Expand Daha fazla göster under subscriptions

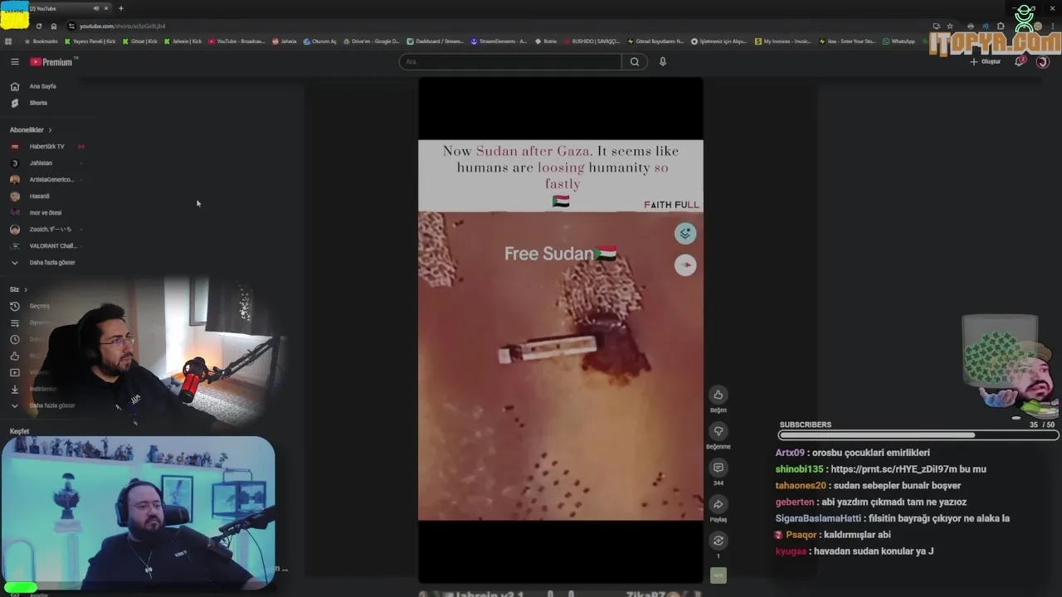43,263
